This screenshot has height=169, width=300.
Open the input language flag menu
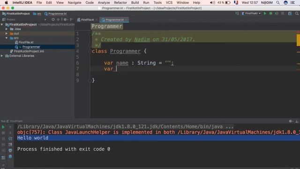[x=236, y=2]
